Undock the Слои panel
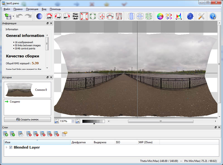The height and width of the screenshot is (165, 223). coord(215,127)
